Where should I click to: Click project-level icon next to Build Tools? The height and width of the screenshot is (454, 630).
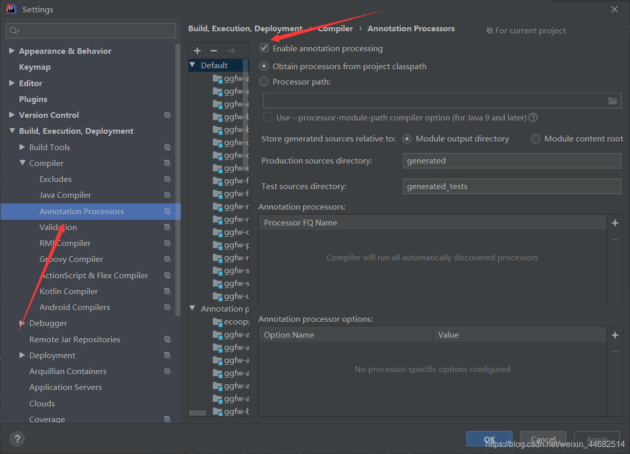click(x=167, y=147)
